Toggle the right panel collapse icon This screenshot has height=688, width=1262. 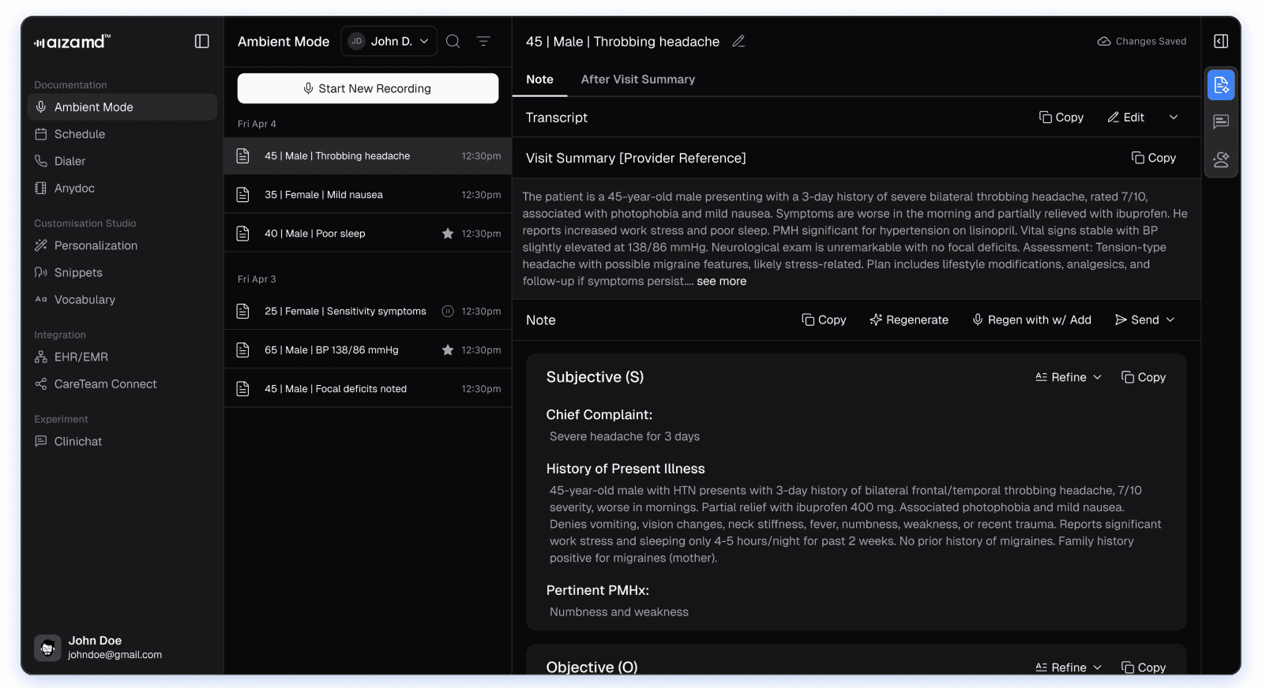[x=1221, y=41]
